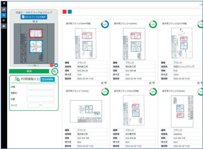The height and width of the screenshot is (149, 203).
Task: Click the 82% match score ring
Action: (x=105, y=24)
